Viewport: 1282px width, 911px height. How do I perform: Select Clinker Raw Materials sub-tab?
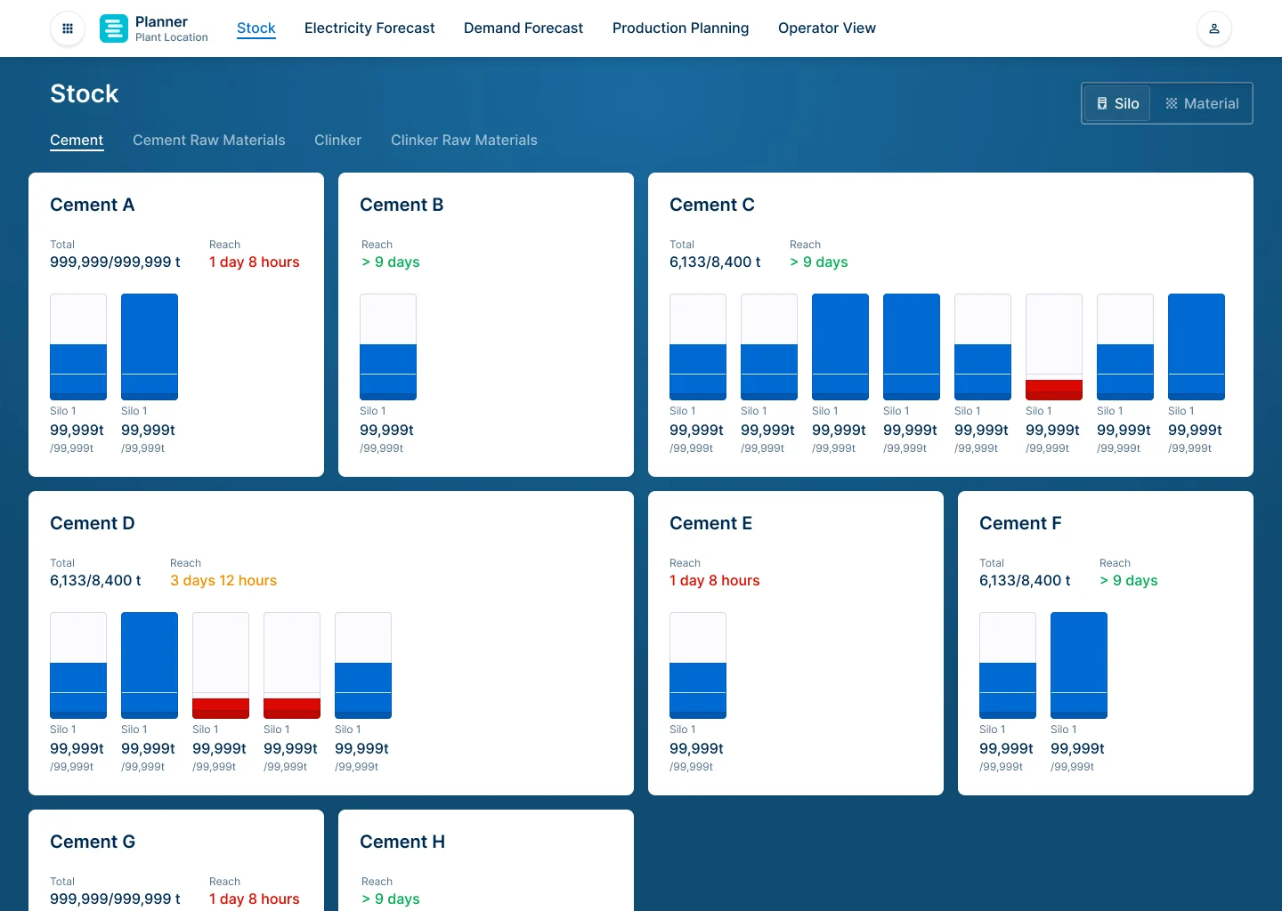coord(464,141)
